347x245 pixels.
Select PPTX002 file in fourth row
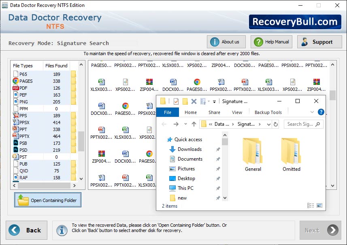101,133
